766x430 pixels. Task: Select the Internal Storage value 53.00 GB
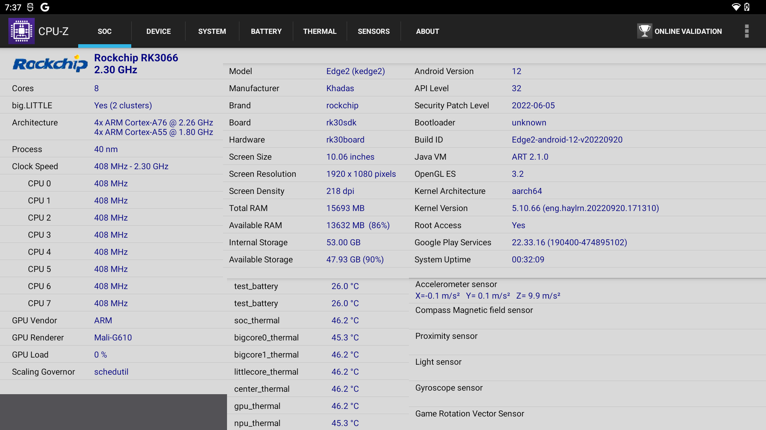pos(344,242)
